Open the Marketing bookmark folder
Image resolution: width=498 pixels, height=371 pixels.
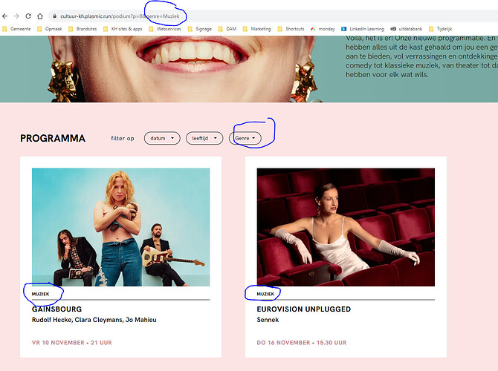click(256, 29)
